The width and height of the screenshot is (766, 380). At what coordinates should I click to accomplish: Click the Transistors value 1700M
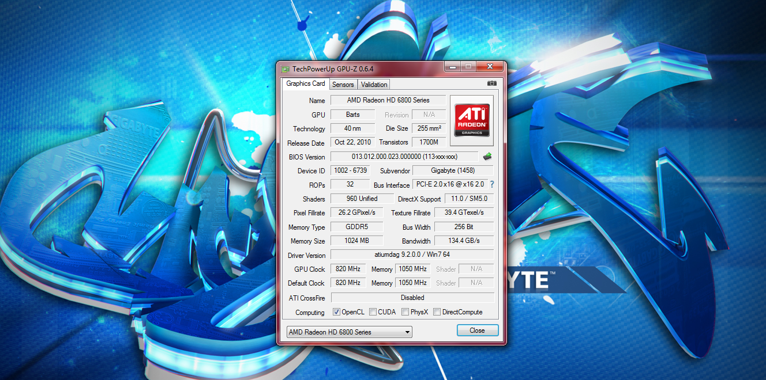[429, 142]
